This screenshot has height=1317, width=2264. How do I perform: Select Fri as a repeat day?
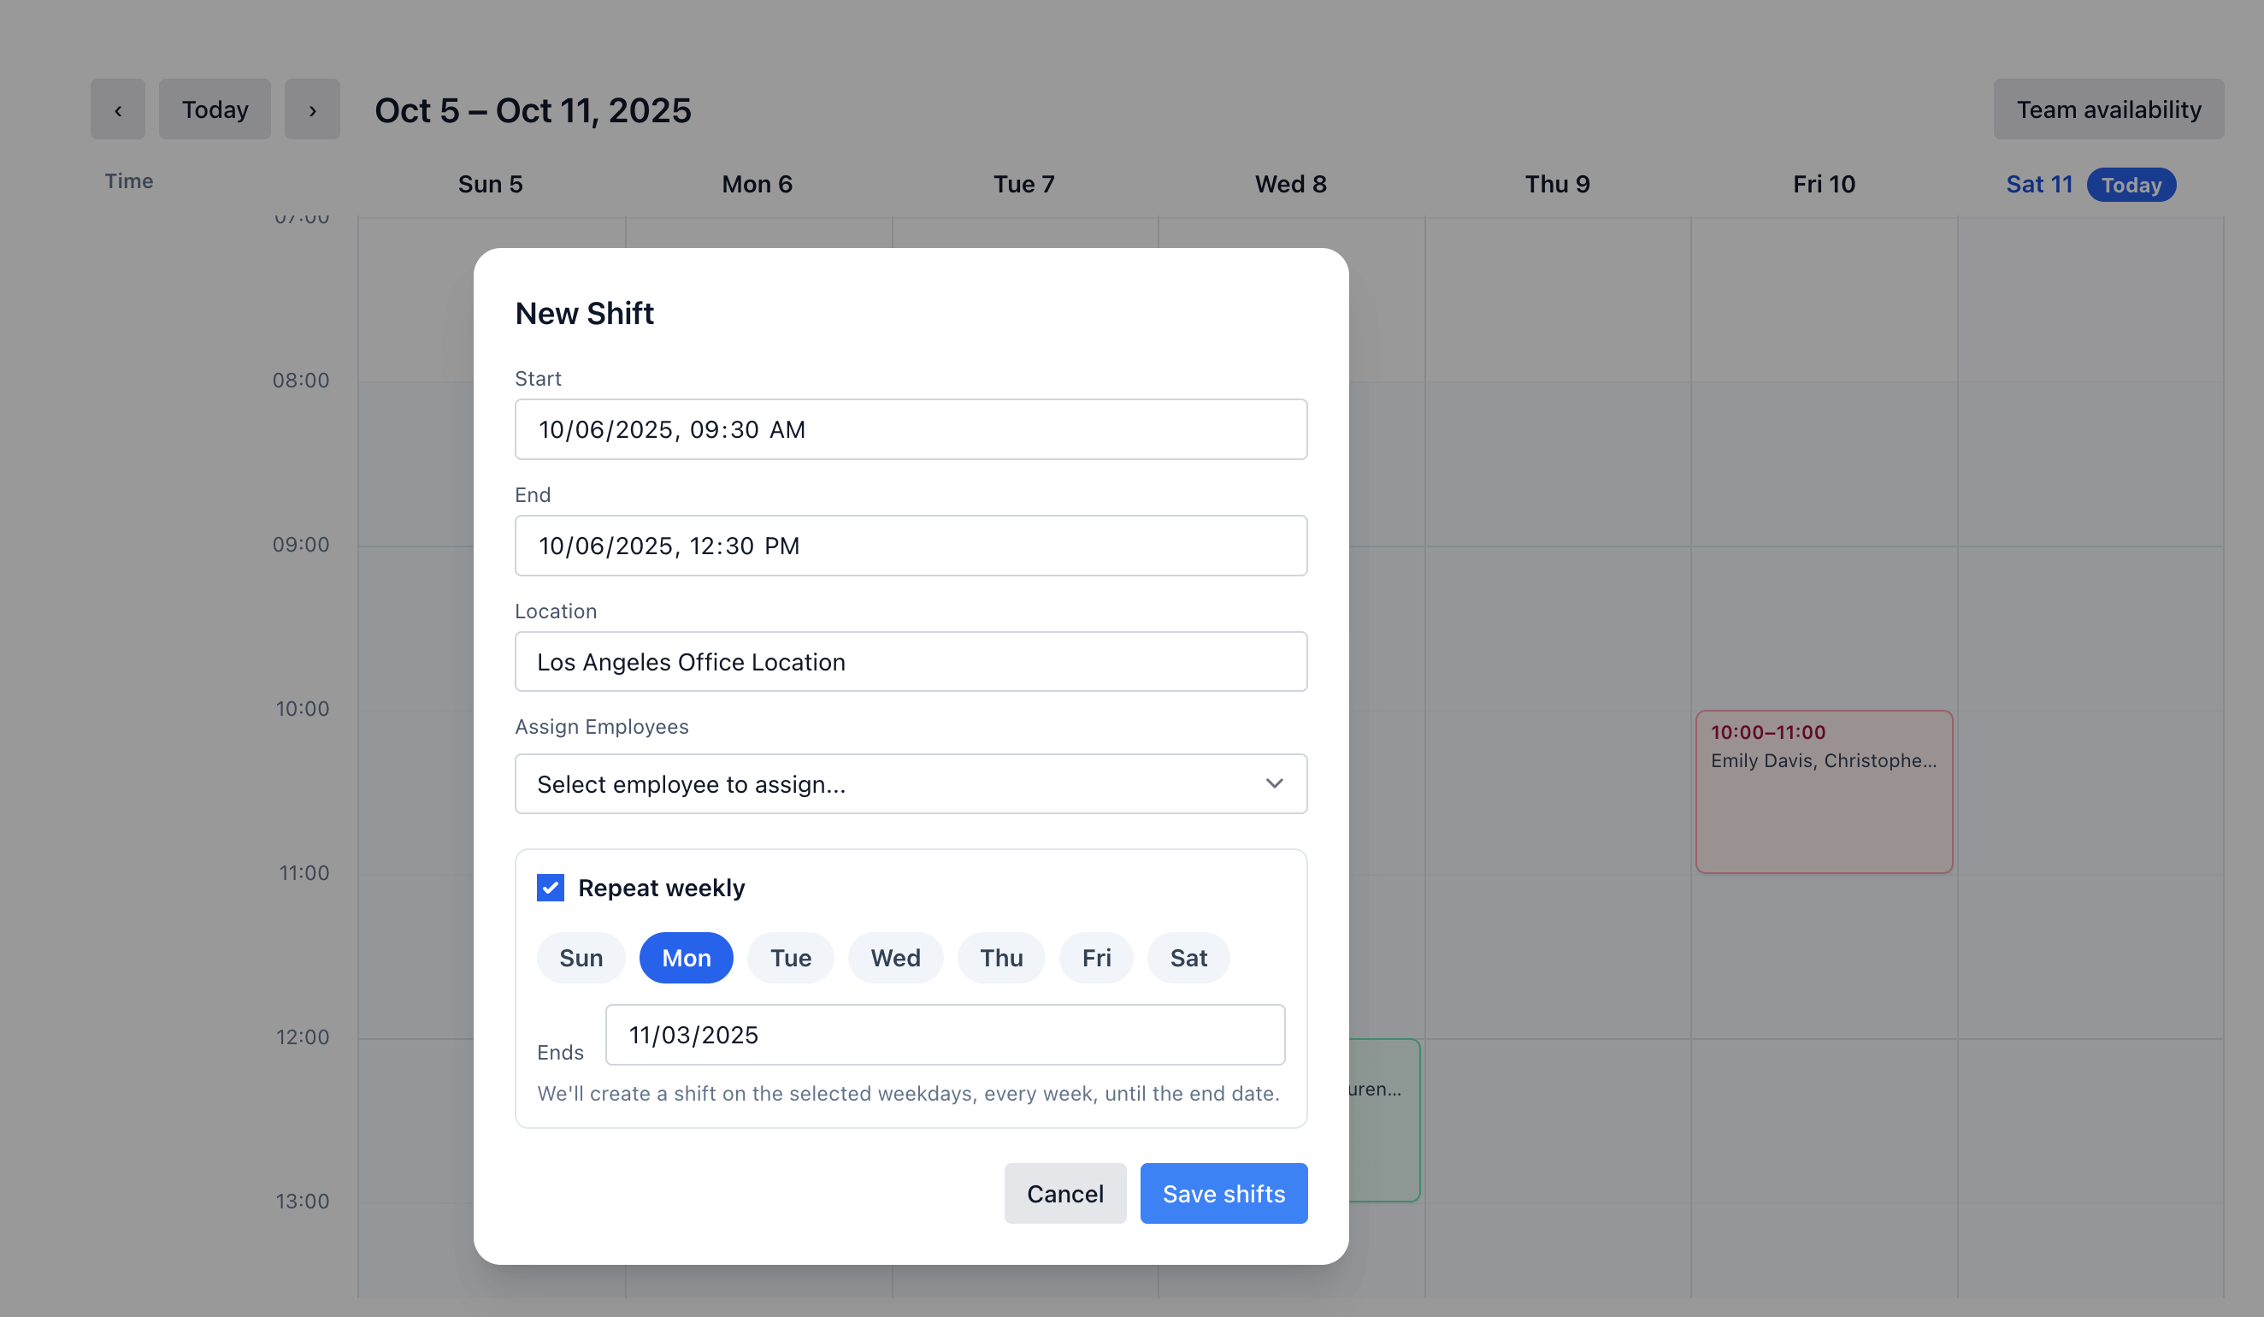pos(1096,958)
